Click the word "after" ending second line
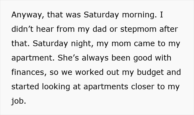Image resolution: width=194 pixels, height=115 pixels. [x=169, y=29]
